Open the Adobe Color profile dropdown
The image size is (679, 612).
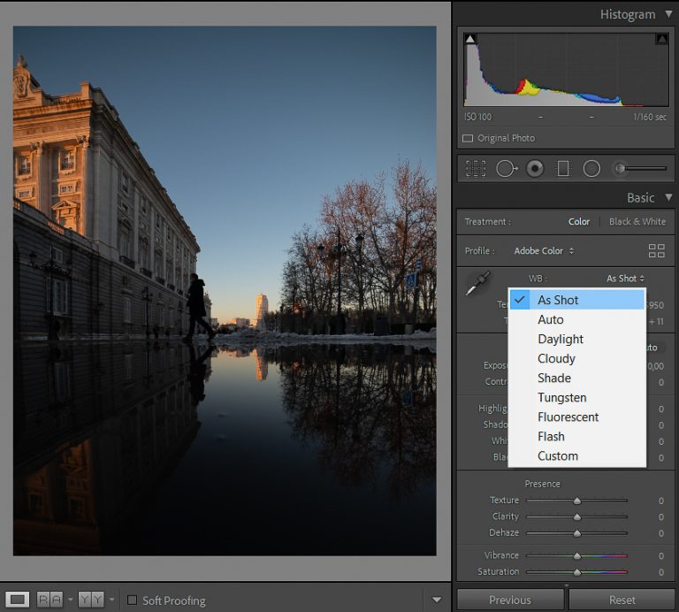click(544, 251)
